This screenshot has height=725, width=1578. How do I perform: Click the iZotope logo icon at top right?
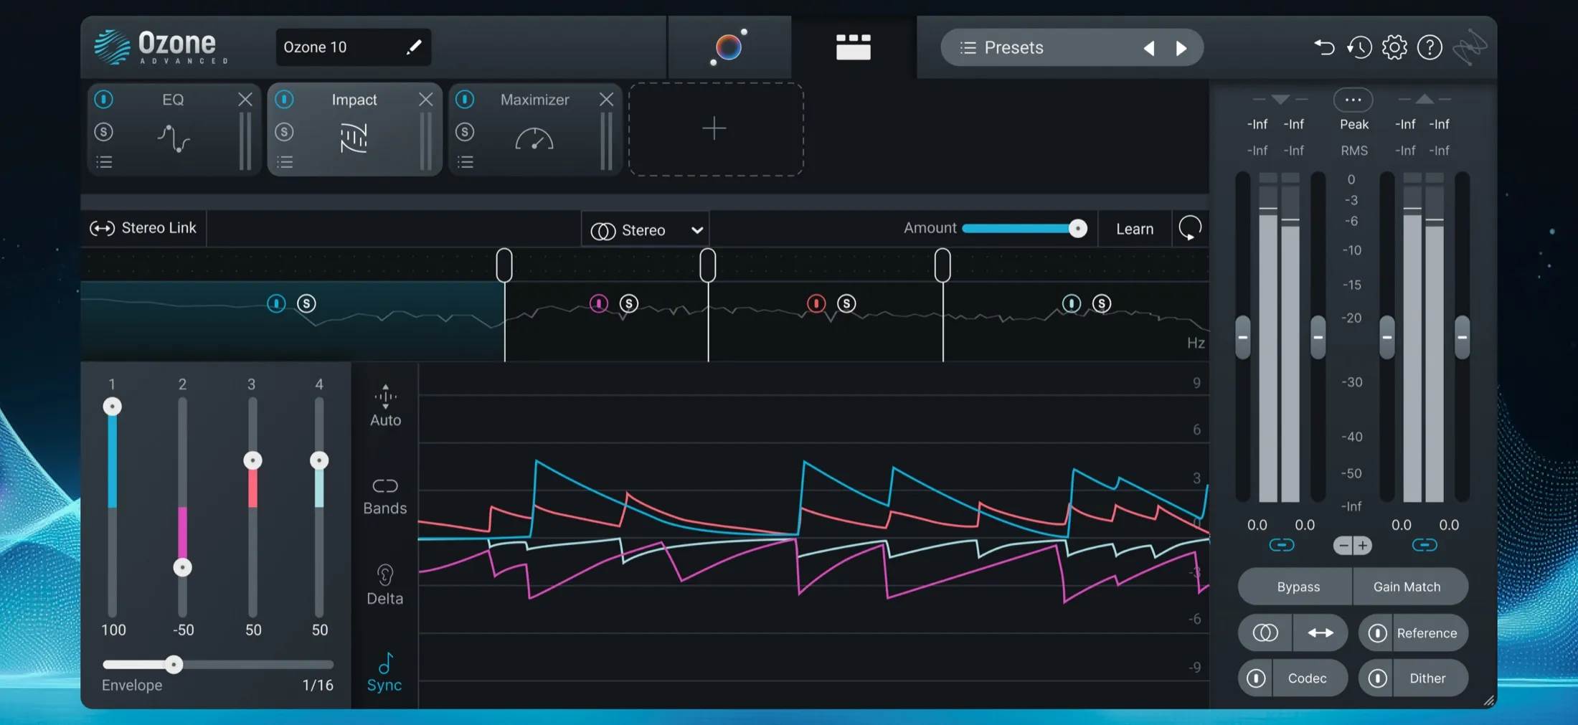[x=1470, y=47]
